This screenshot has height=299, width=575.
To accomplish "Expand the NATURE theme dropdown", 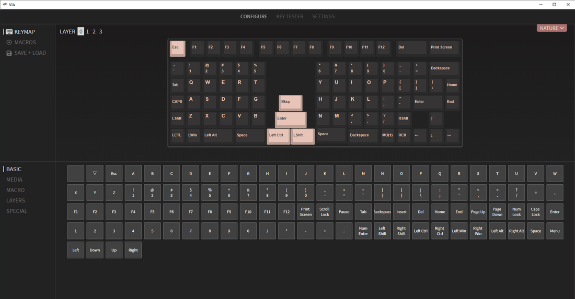I will click(551, 28).
